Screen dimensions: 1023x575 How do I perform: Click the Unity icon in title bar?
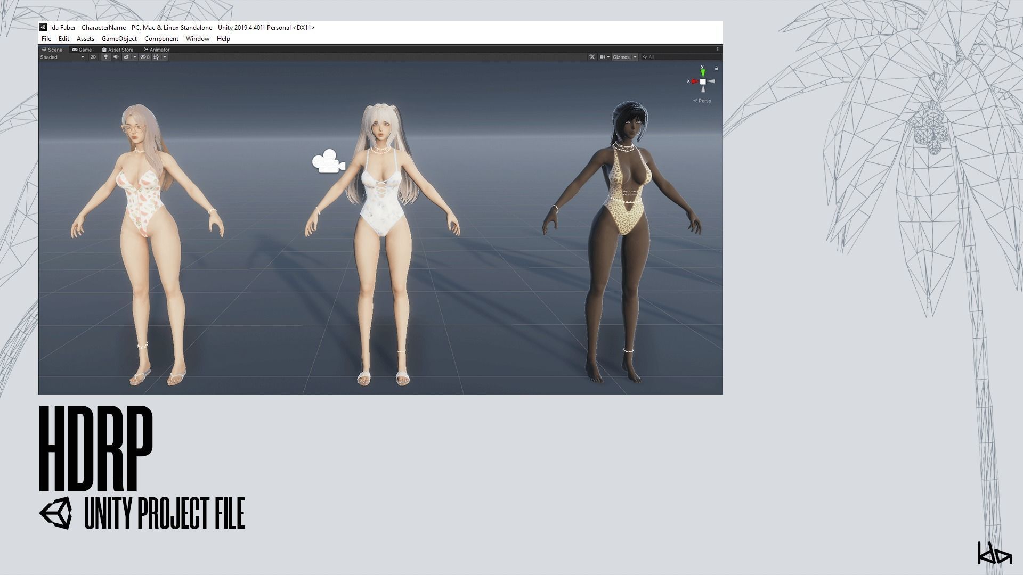[x=43, y=28]
